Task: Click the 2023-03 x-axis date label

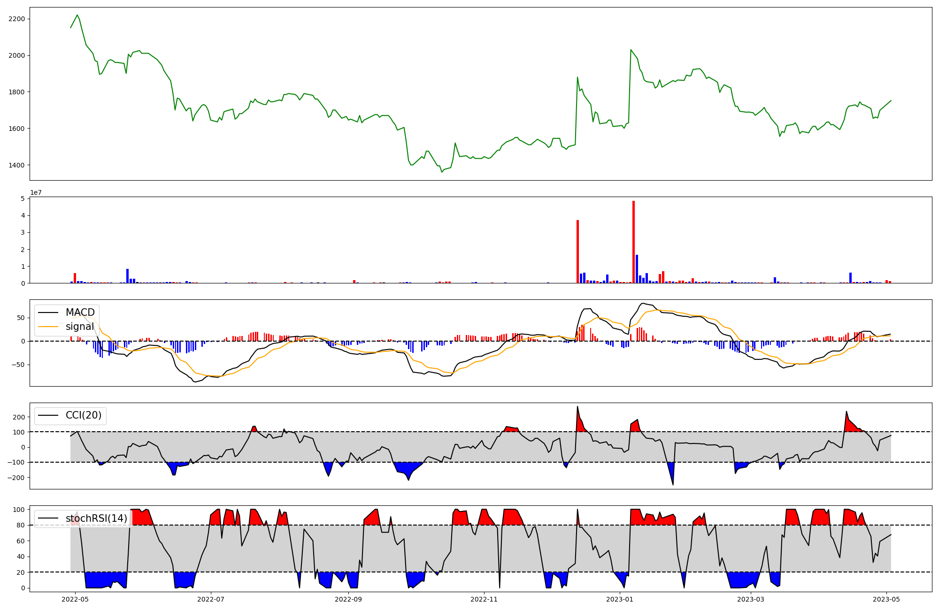Action: 751,599
